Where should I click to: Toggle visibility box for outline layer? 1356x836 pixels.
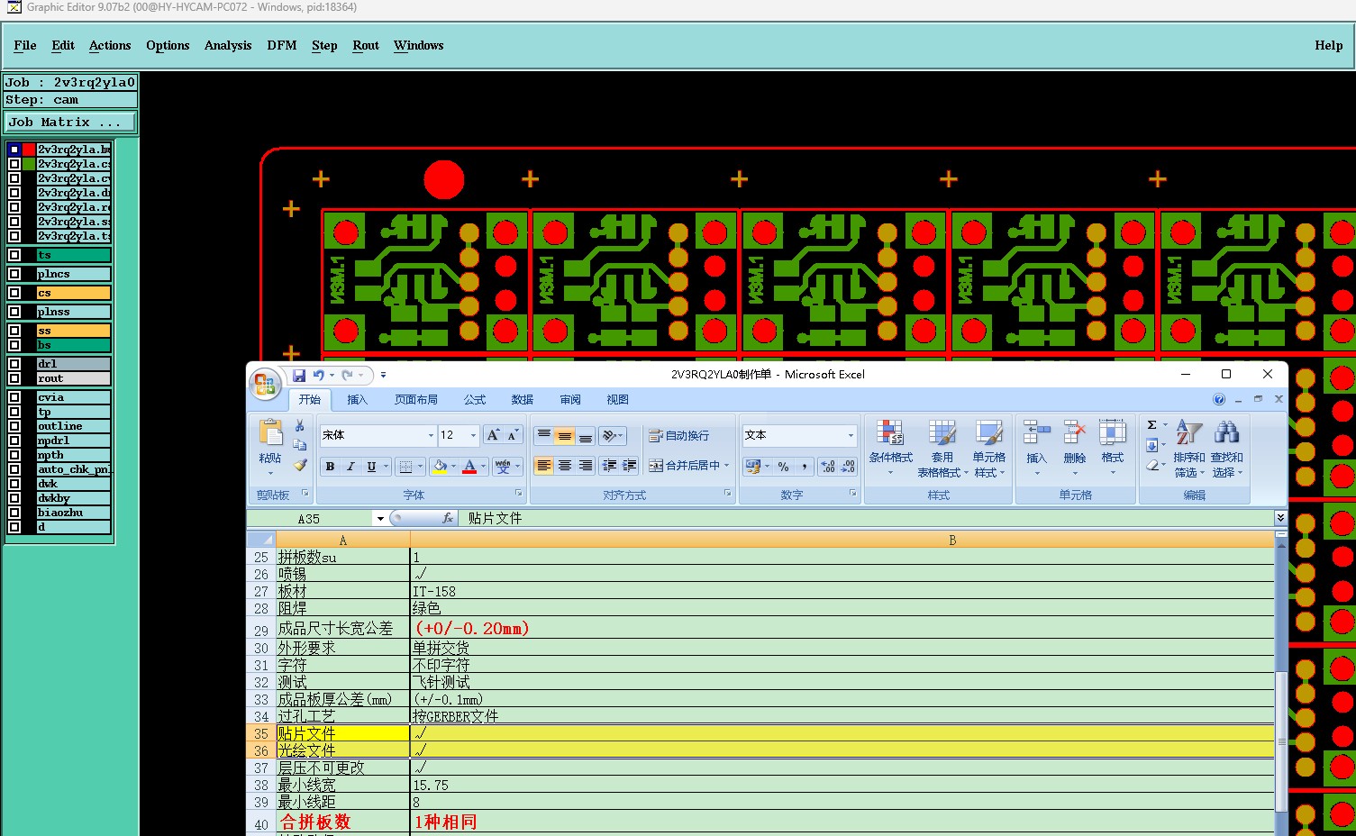pyautogui.click(x=14, y=426)
